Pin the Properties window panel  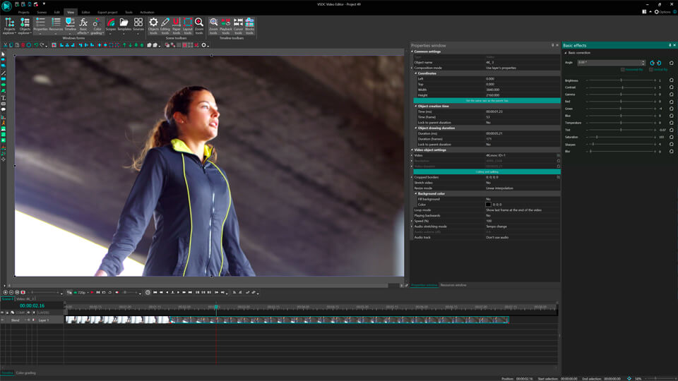click(x=552, y=45)
